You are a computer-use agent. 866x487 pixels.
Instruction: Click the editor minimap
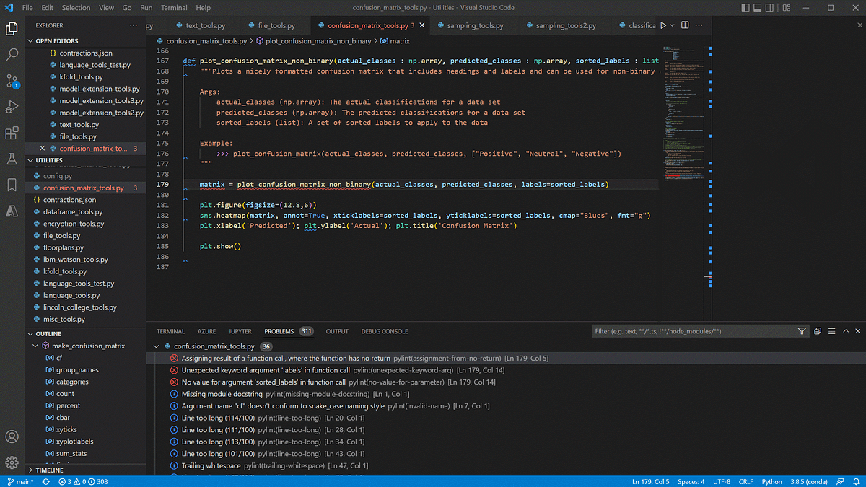coord(681,108)
